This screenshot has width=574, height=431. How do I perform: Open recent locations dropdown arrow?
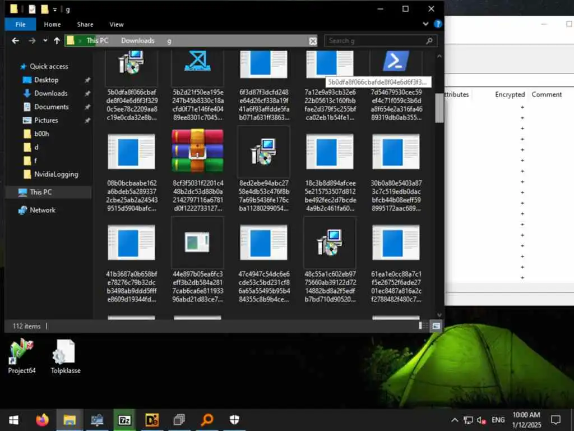45,40
